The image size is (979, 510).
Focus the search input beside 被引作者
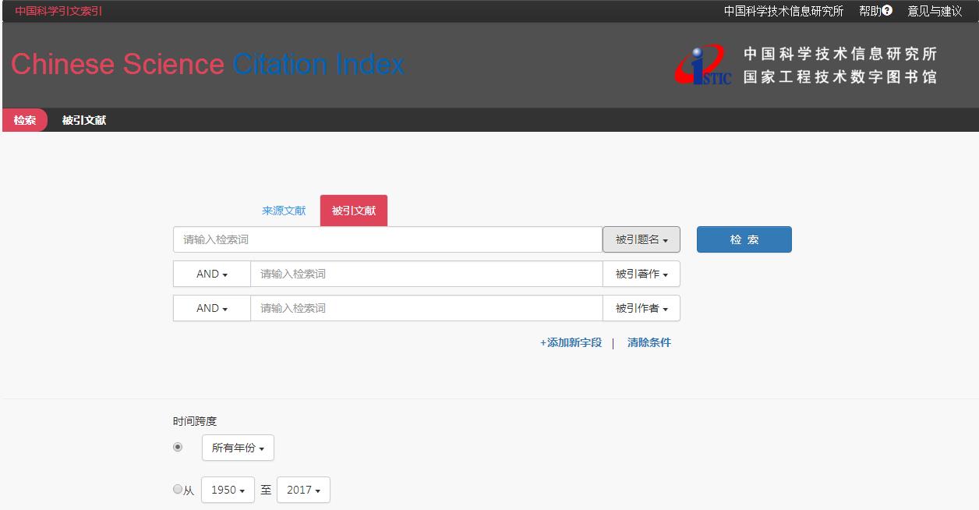coord(426,308)
